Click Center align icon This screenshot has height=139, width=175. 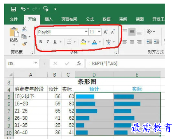click(x=132, y=42)
